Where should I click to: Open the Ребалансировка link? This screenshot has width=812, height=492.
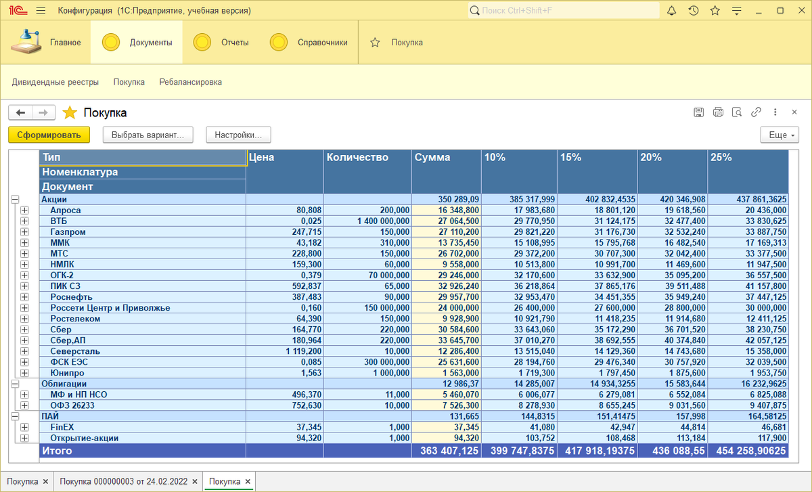(191, 82)
